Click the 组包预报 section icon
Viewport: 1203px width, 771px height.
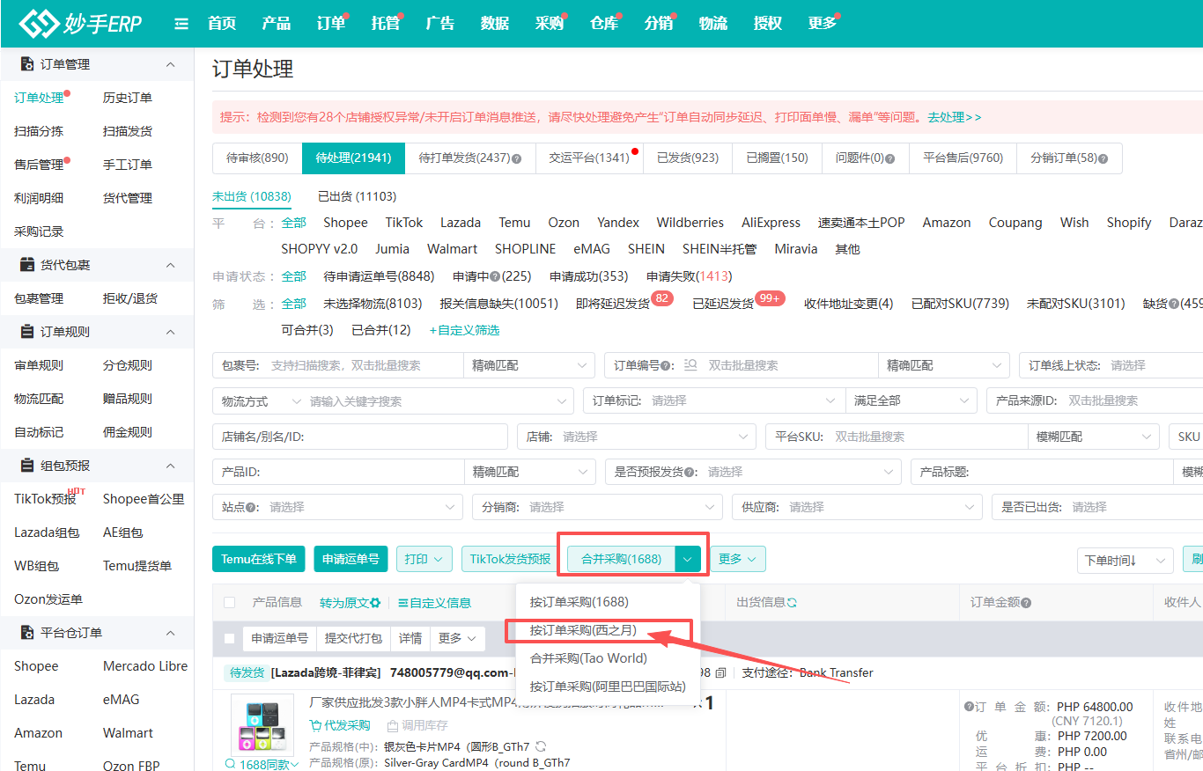[26, 466]
